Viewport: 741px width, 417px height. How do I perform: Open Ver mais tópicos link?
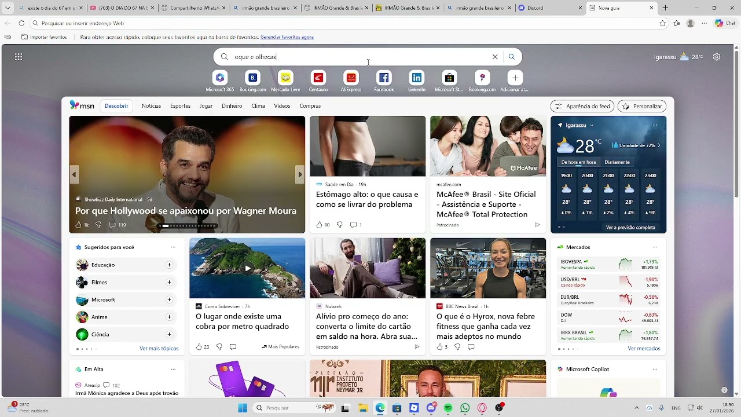159,349
